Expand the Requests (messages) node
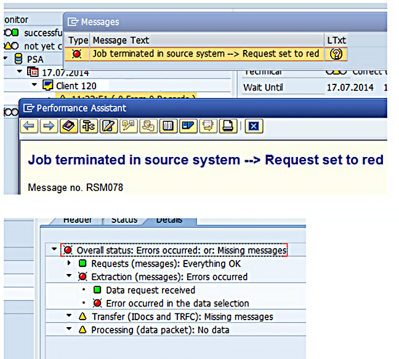399x359 pixels. pyautogui.click(x=69, y=263)
